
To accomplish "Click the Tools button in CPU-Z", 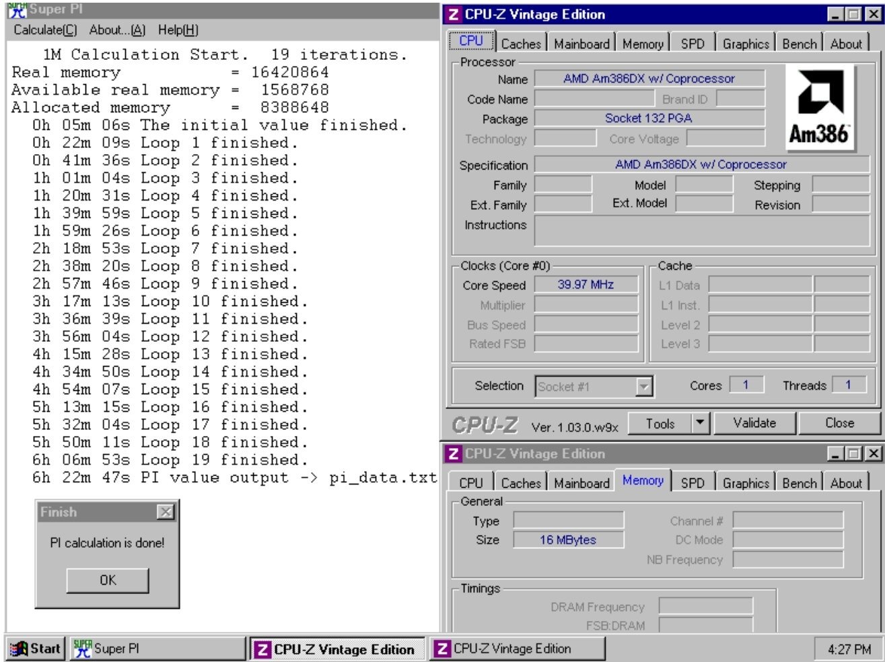I will click(x=660, y=424).
